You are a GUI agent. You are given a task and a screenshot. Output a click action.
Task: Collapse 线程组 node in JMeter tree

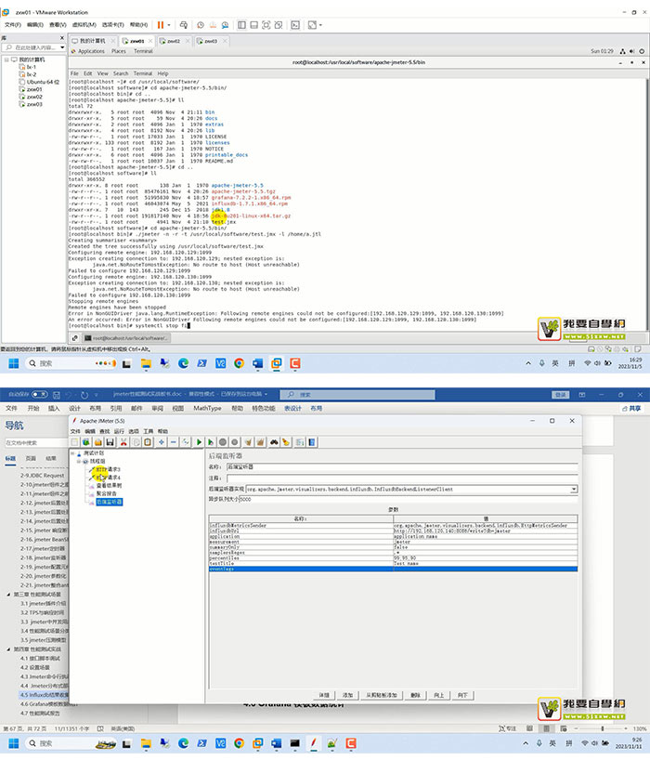tap(79, 462)
